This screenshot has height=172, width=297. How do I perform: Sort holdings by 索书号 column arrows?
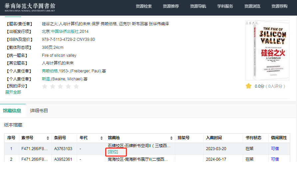(48, 138)
